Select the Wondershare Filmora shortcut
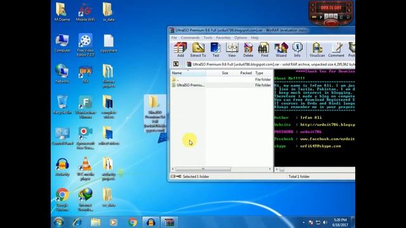 coord(86,107)
